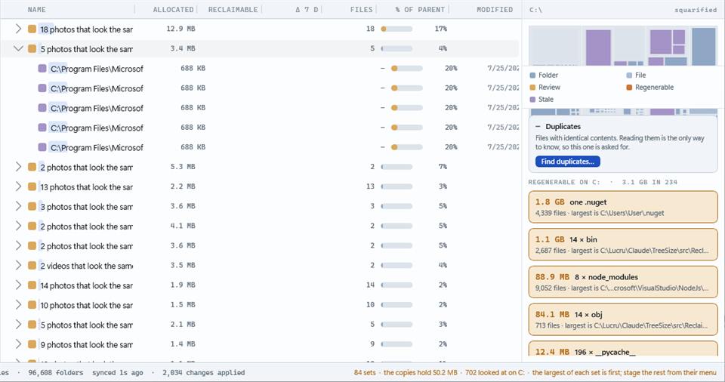
Task: Open the 88.9 MB 8 × node_modules card
Action: coord(623,282)
